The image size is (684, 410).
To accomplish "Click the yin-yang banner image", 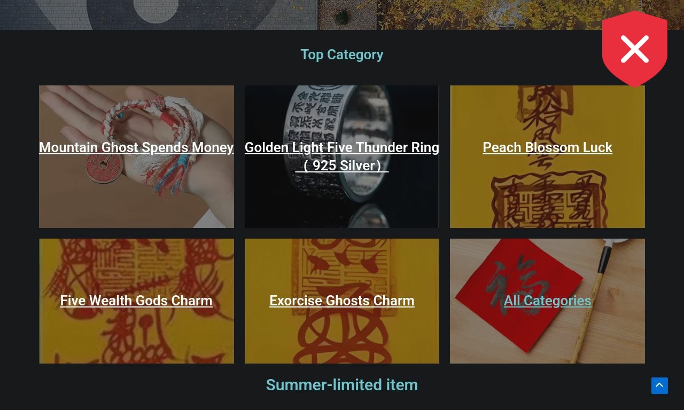I will (x=159, y=14).
